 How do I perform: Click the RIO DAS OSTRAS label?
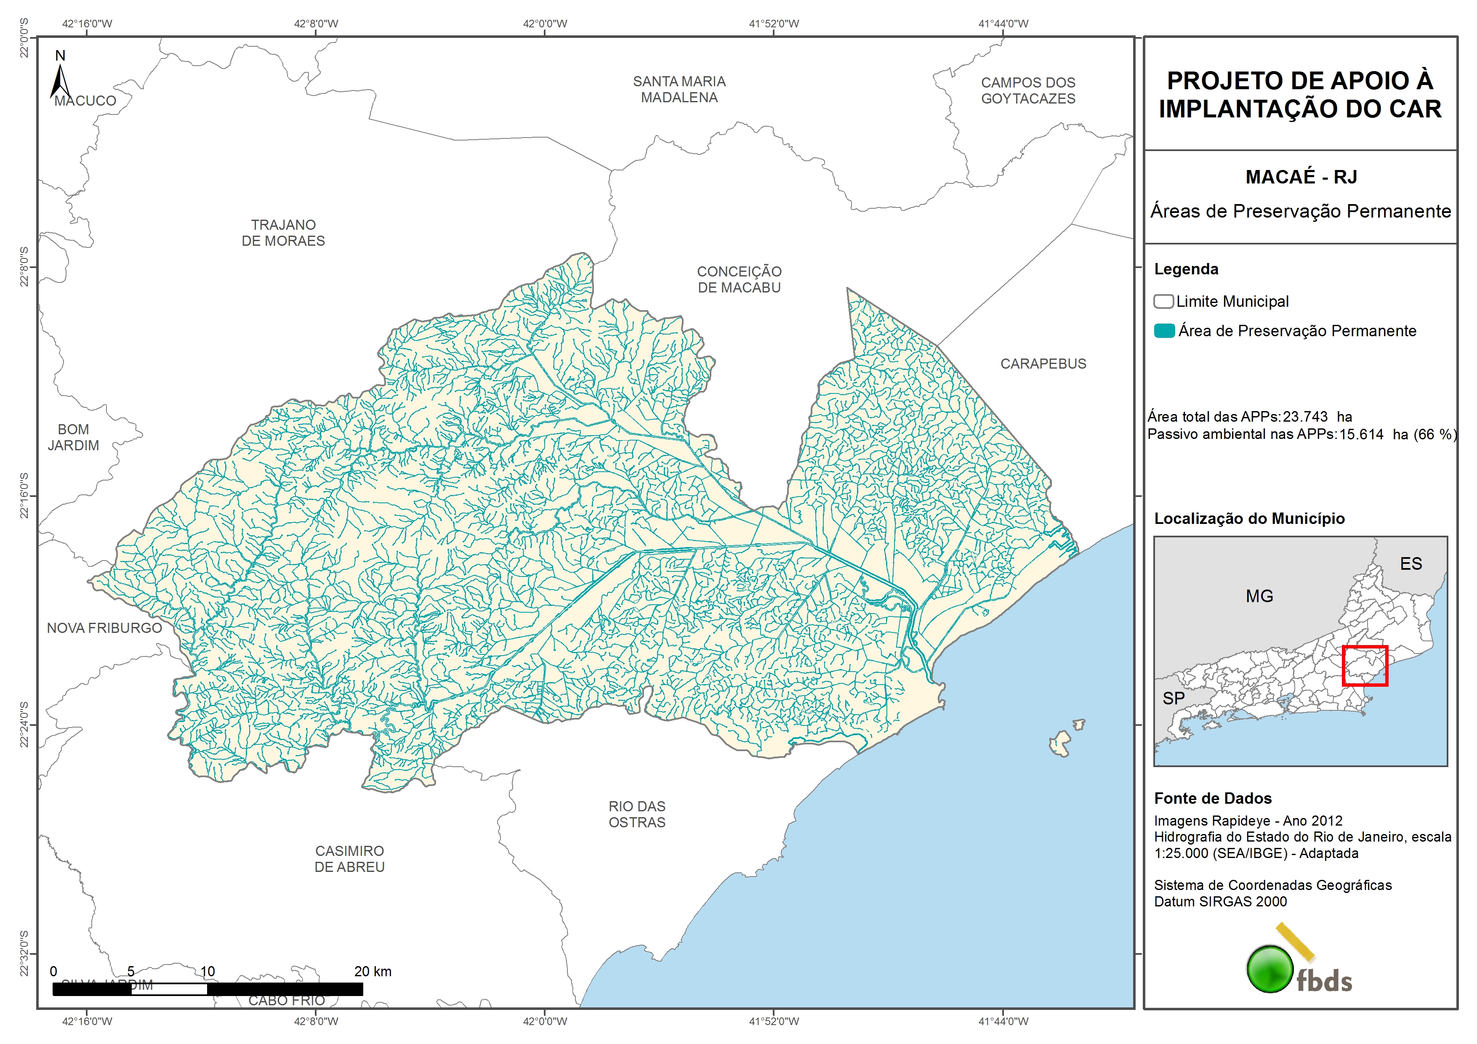pos(637,814)
